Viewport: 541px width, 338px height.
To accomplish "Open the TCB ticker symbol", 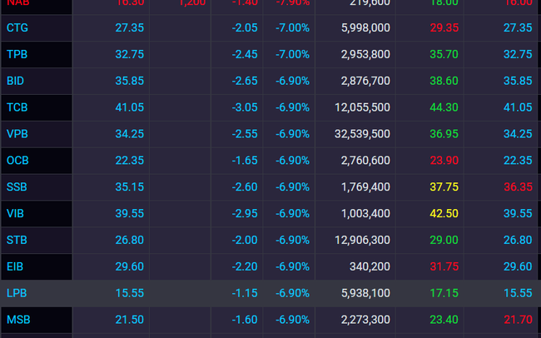I will tap(17, 107).
